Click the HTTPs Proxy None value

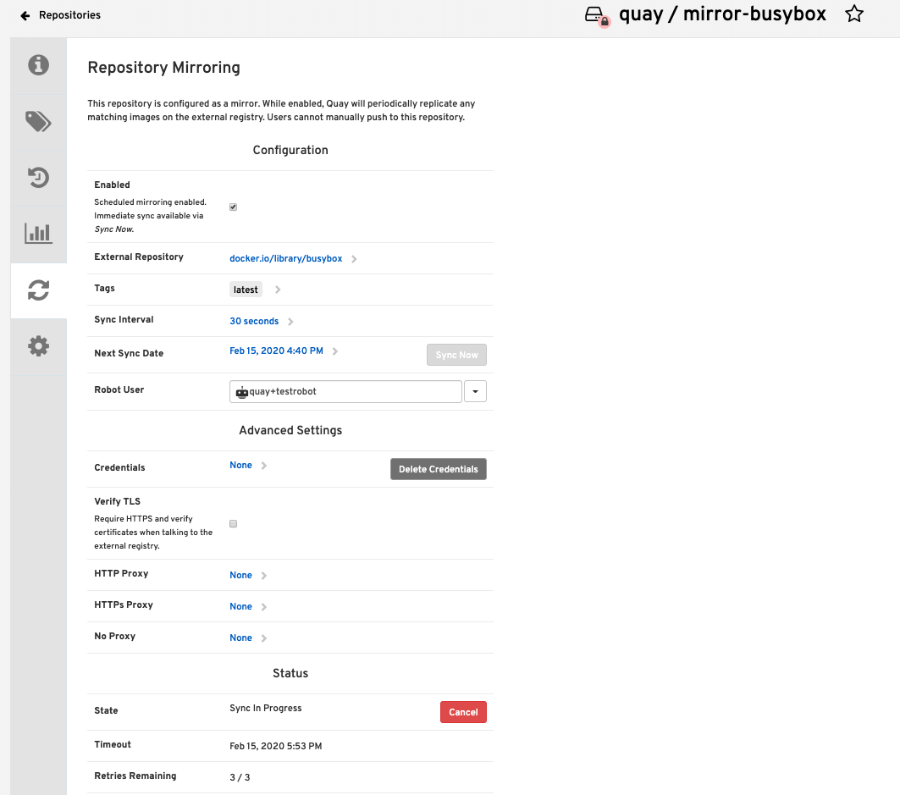240,606
